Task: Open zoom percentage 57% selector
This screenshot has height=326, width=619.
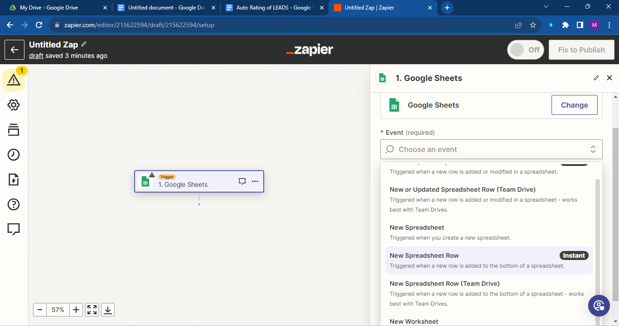Action: pos(58,310)
